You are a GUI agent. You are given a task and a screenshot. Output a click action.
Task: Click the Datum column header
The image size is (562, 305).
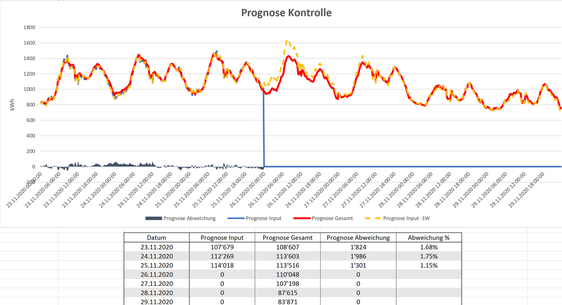coord(157,237)
